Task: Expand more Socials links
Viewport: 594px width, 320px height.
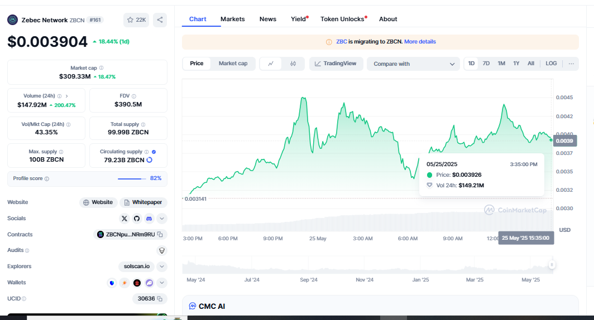Action: tap(162, 219)
